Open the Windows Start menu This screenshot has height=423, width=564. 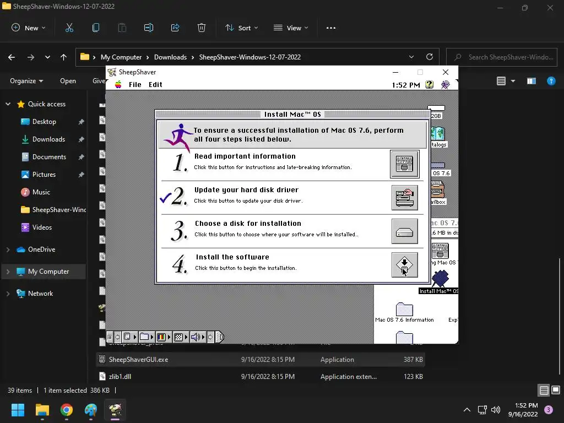[x=18, y=410]
